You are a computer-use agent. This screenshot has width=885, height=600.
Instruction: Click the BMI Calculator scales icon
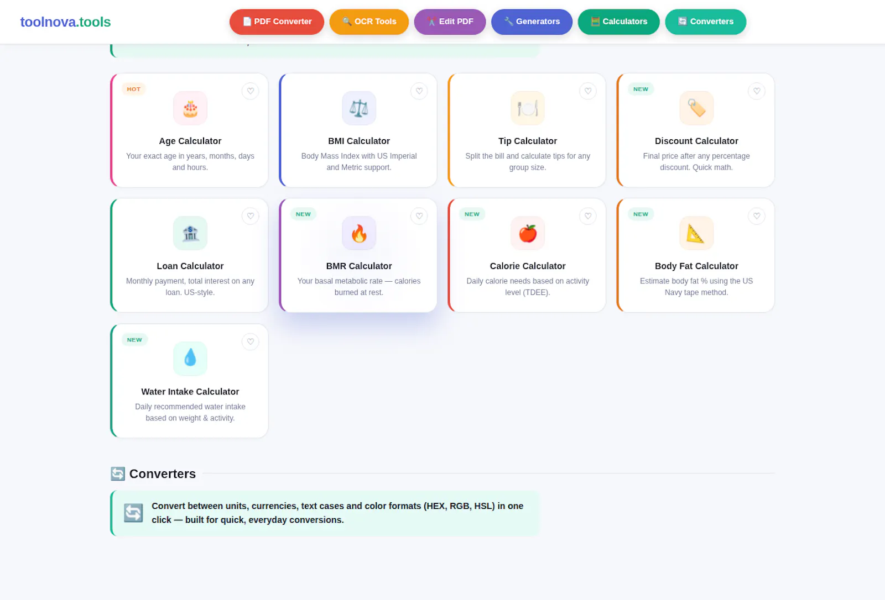click(x=359, y=108)
